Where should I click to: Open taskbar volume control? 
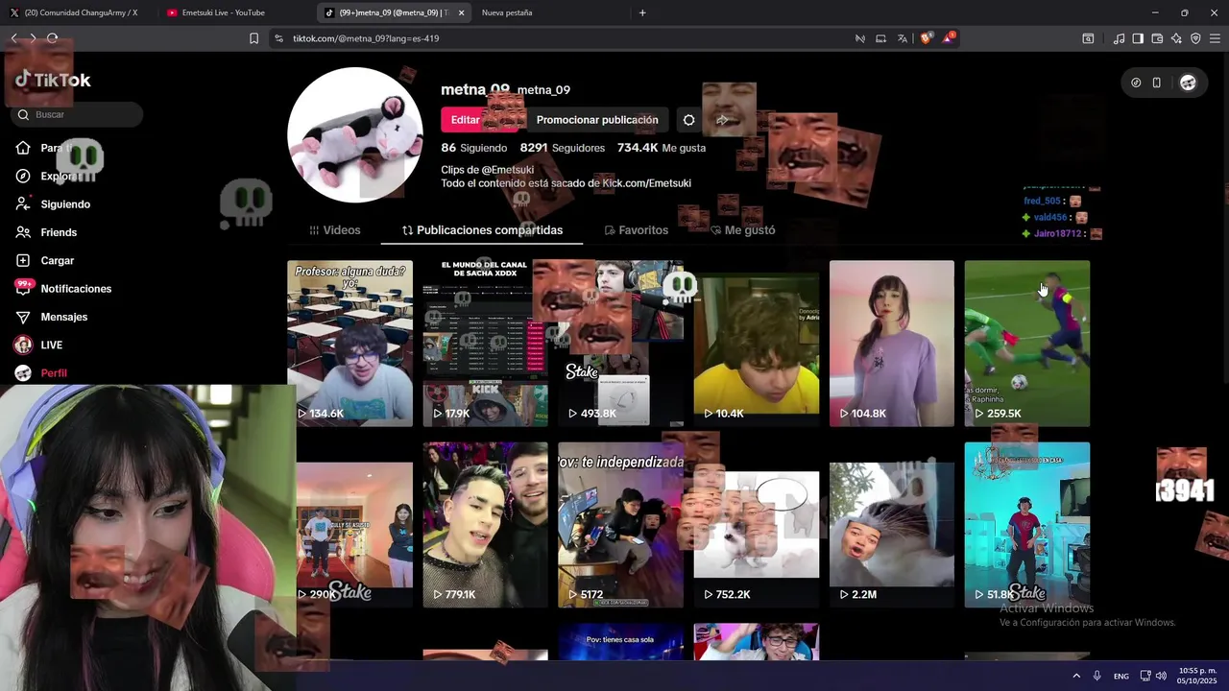[1162, 676]
